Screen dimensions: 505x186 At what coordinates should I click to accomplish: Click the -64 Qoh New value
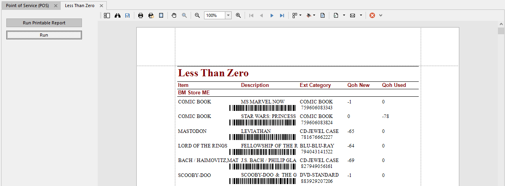coord(351,146)
